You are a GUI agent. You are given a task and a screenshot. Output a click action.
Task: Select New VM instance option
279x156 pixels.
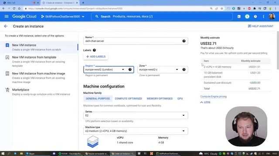coord(39,47)
